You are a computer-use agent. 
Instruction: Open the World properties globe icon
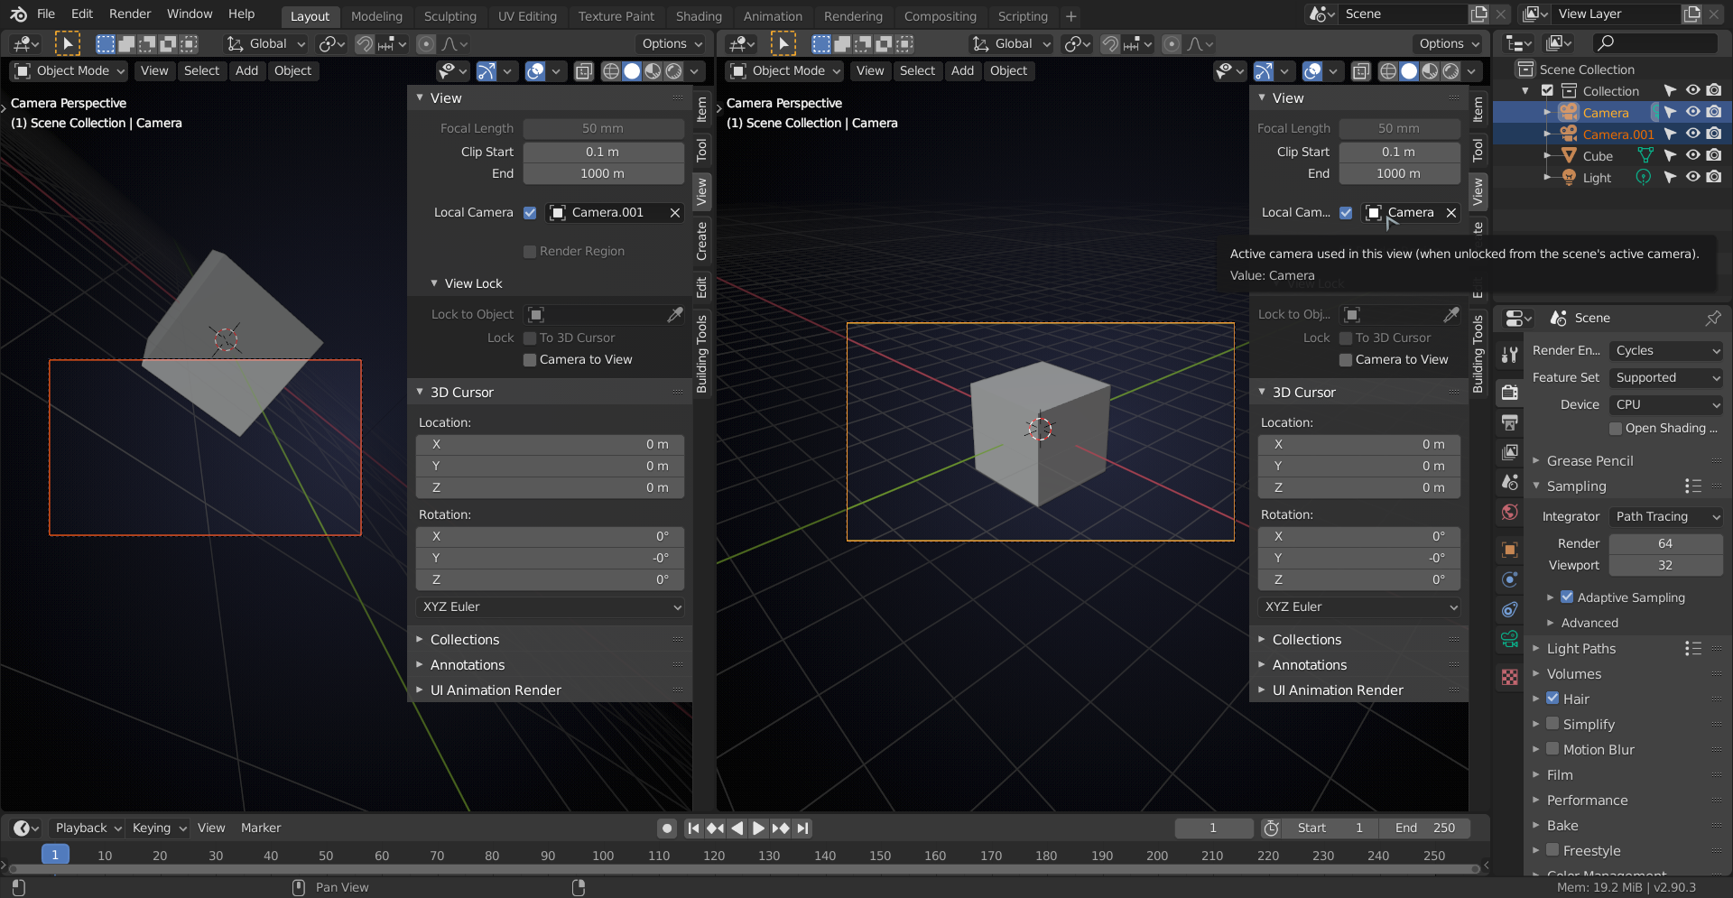[1509, 513]
